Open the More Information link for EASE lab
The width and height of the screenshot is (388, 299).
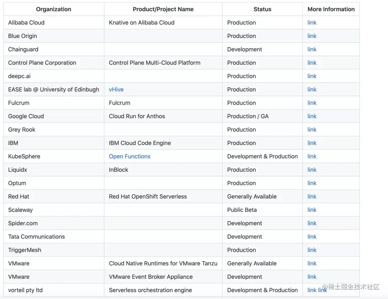[x=312, y=89]
